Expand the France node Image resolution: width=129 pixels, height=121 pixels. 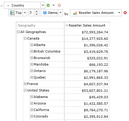click(25, 84)
